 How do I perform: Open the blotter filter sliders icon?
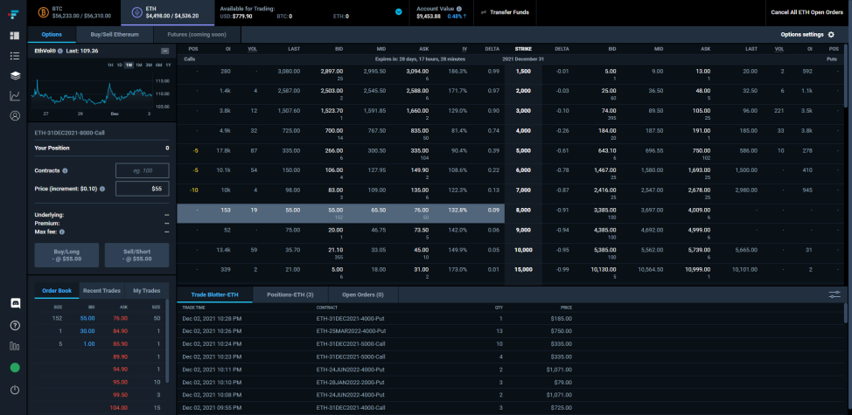(835, 294)
